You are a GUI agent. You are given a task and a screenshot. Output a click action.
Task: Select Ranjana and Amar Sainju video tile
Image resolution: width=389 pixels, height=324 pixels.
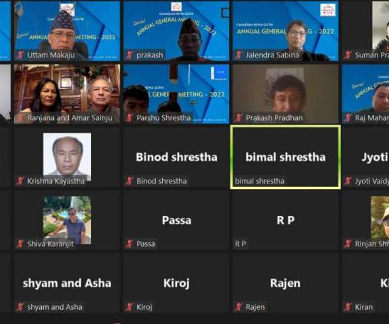point(67,94)
